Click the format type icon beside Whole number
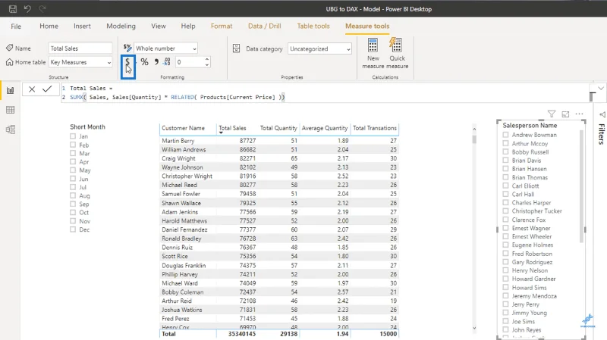Image resolution: width=607 pixels, height=340 pixels. [x=127, y=48]
